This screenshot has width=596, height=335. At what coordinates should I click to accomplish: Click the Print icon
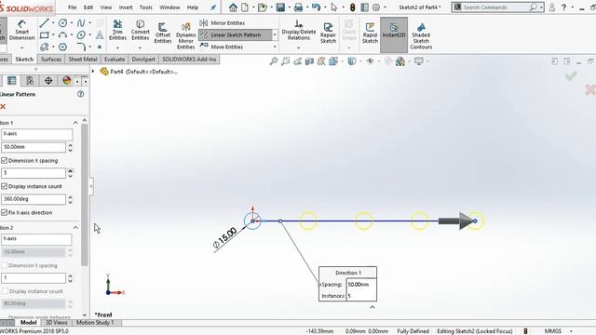298,7
